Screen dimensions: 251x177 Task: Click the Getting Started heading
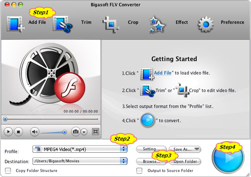click(174, 59)
